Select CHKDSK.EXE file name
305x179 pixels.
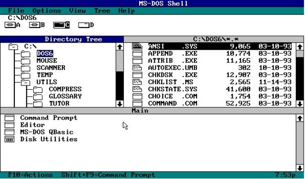point(173,75)
